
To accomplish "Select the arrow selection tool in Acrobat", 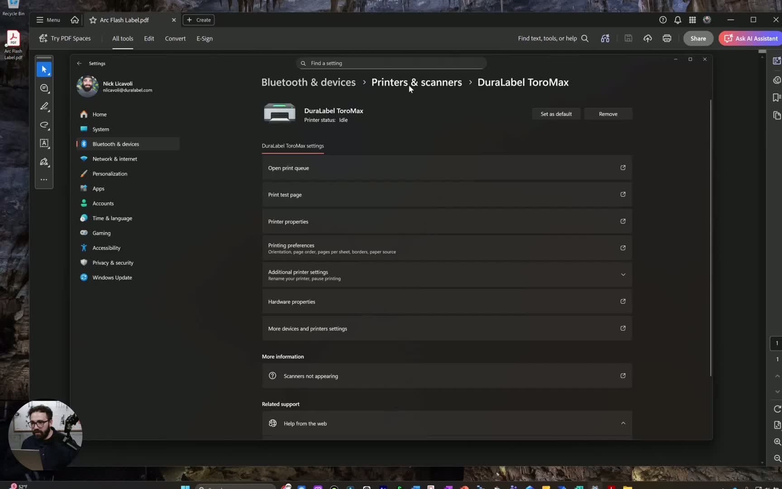I will 44,69.
